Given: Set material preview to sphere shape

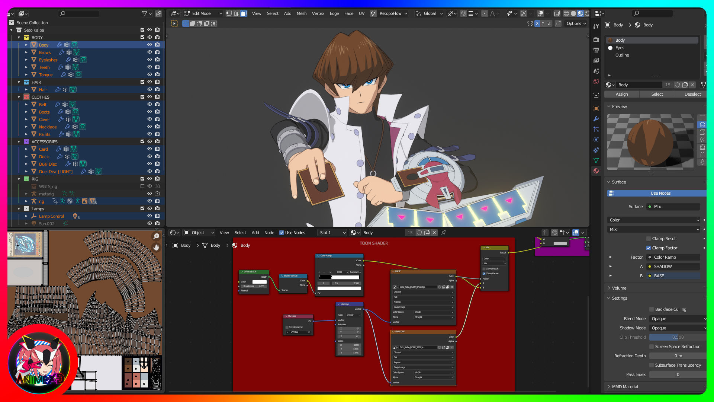Looking at the screenshot, I should [x=702, y=125].
